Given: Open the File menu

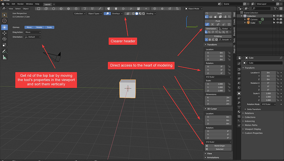Looking at the screenshot, I should click(8, 4).
